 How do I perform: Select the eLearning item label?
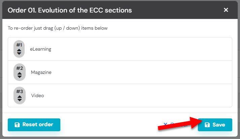(40, 49)
